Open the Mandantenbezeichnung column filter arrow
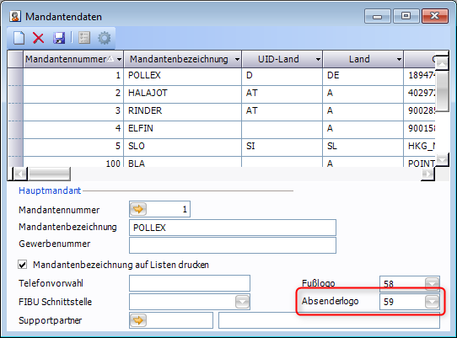The width and height of the screenshot is (457, 338). (237, 60)
